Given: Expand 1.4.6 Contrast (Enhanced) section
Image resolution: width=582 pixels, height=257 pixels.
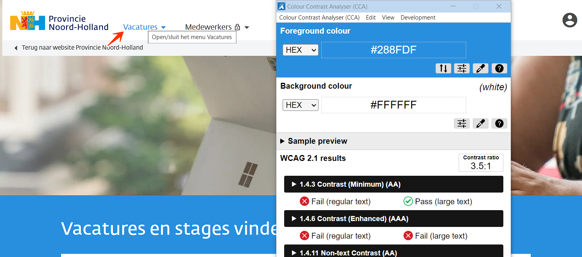Looking at the screenshot, I should coord(394,219).
